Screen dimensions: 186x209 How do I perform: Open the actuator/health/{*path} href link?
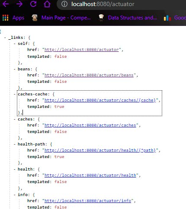(x=100, y=150)
